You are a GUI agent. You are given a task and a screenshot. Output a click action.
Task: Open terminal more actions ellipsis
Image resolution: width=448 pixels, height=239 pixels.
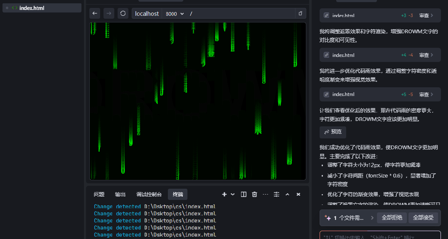pos(266,195)
